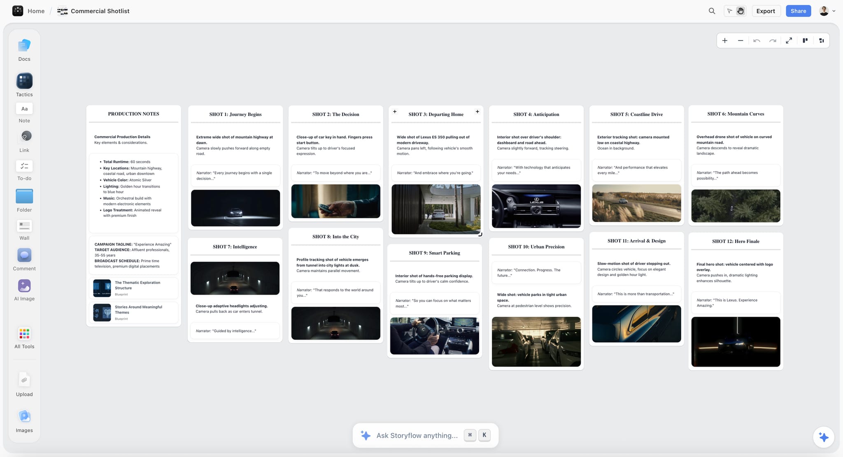Click the Shot 3 card resize corner handle
The height and width of the screenshot is (457, 843).
point(480,234)
